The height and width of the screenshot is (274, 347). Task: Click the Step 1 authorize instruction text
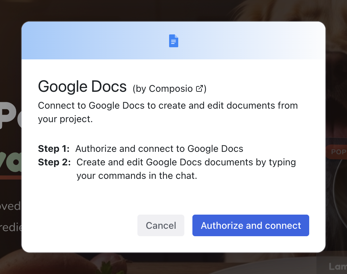pos(159,148)
